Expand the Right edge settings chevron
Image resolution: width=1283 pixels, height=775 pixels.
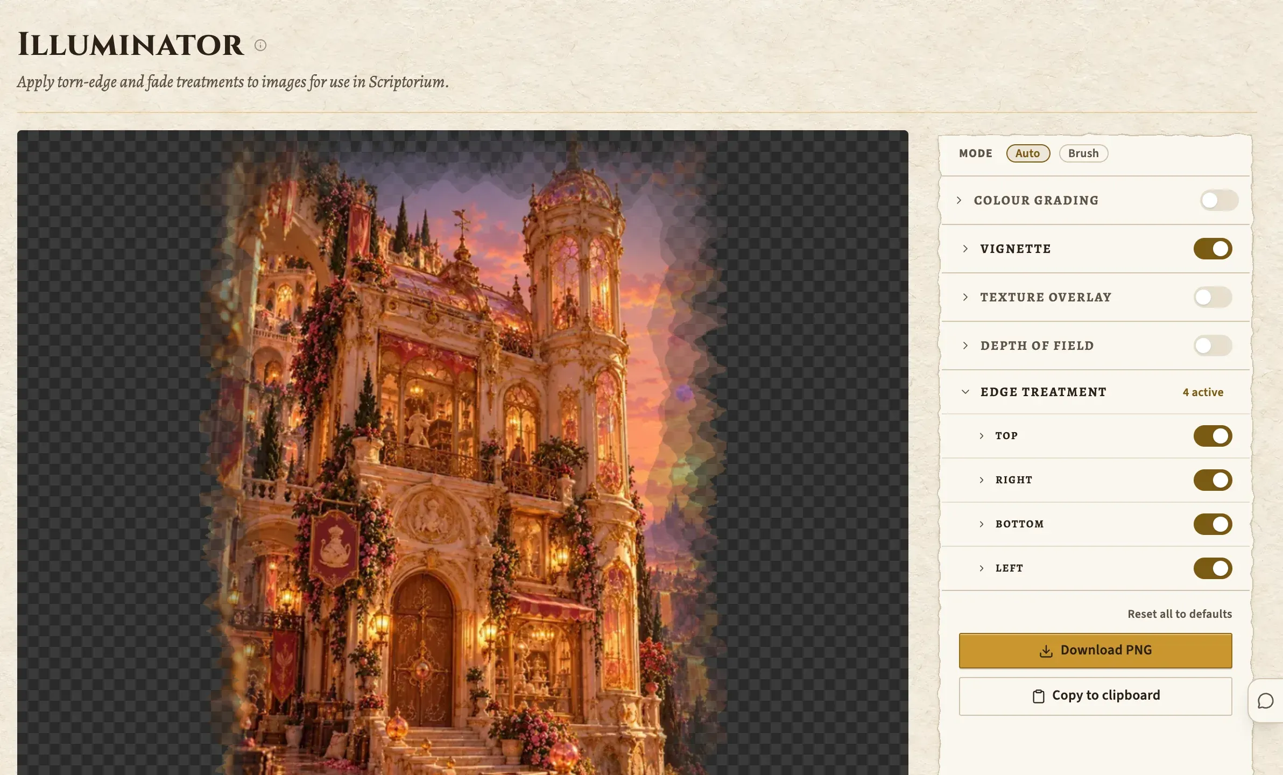point(982,480)
